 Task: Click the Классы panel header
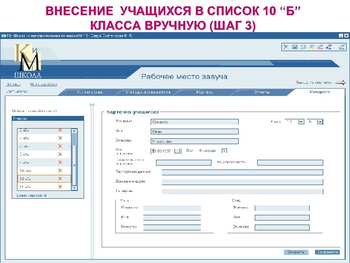48,118
